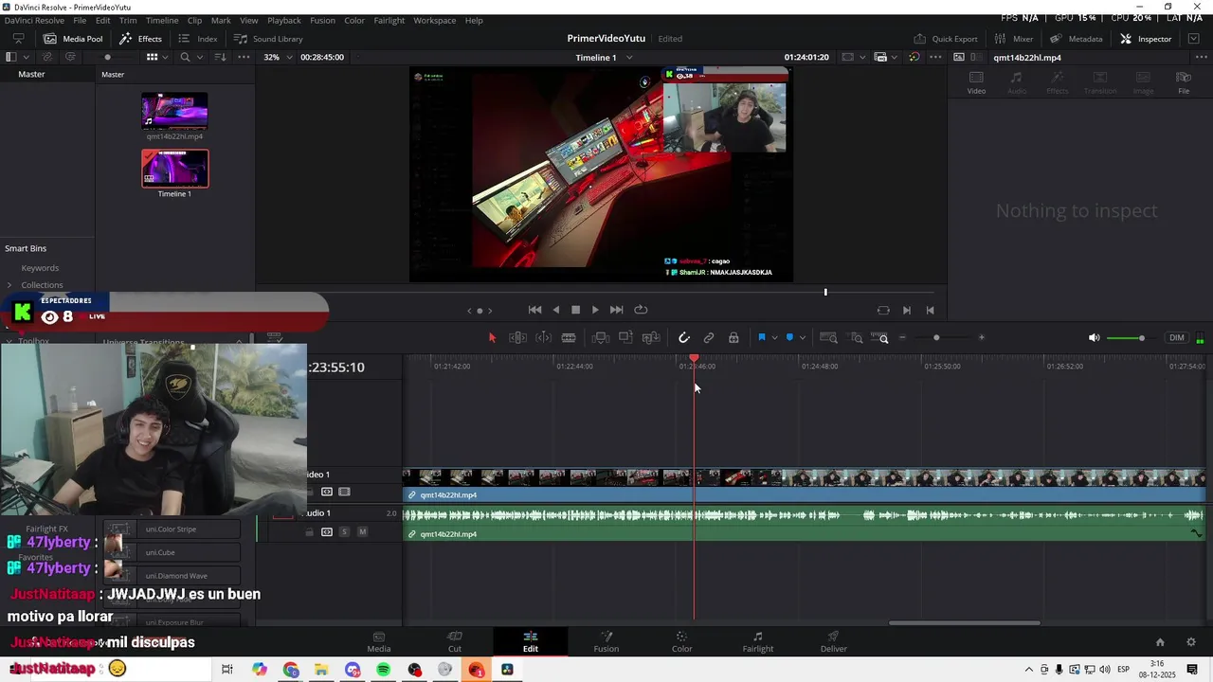This screenshot has width=1213, height=682.
Task: Click the blue marker icon
Action: coord(789,338)
